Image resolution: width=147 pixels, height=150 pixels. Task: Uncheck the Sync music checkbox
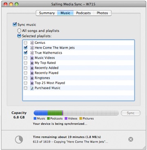point(15,25)
